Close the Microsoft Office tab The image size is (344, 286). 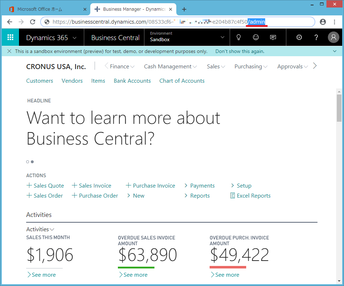click(x=85, y=9)
